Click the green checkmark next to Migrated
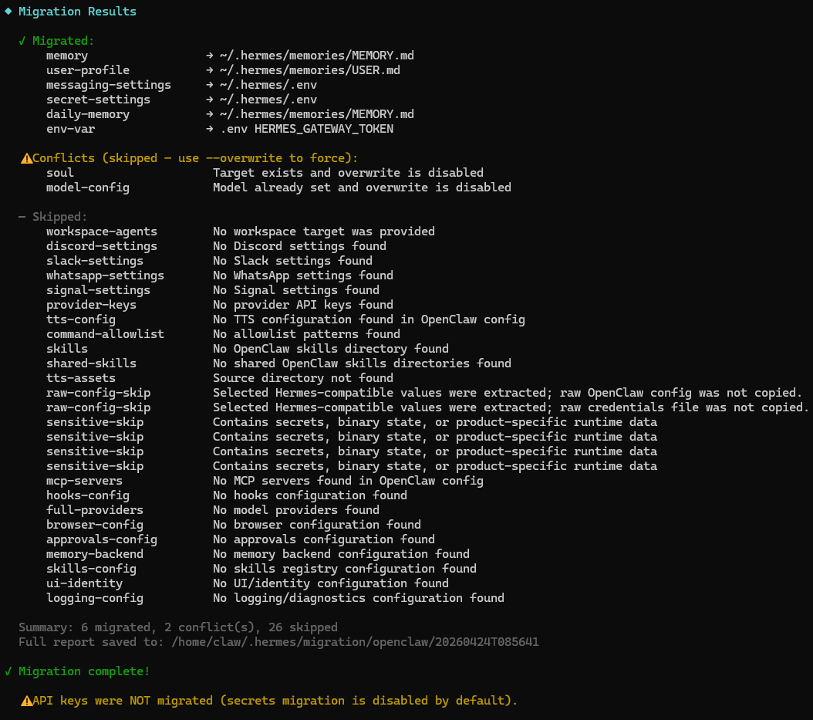This screenshot has height=720, width=813. (x=22, y=41)
